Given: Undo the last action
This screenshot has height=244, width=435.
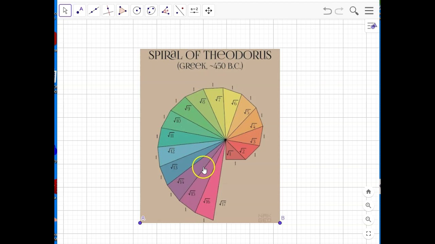Looking at the screenshot, I should [x=327, y=11].
